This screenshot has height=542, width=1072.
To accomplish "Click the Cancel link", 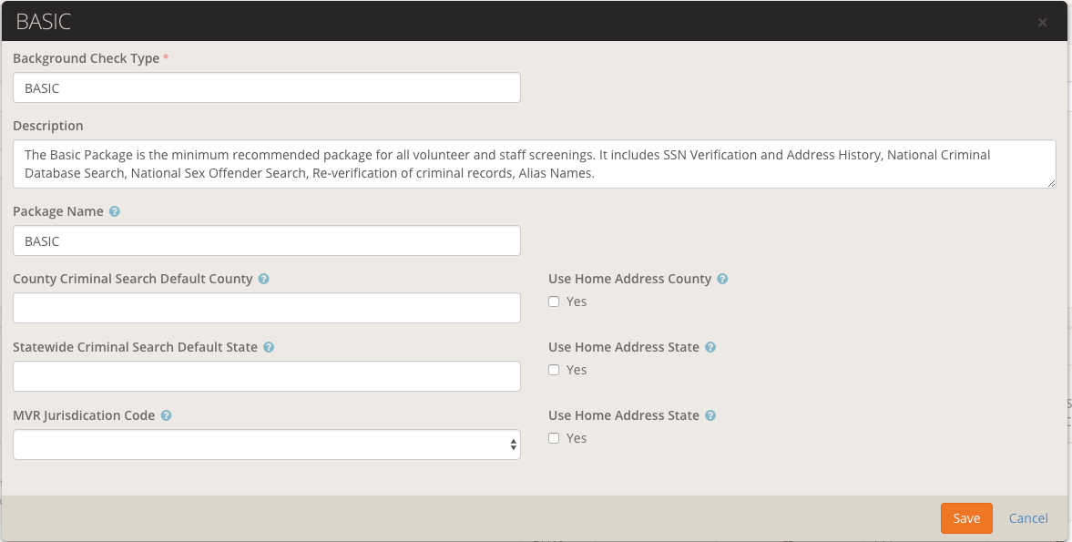I will click(1028, 518).
